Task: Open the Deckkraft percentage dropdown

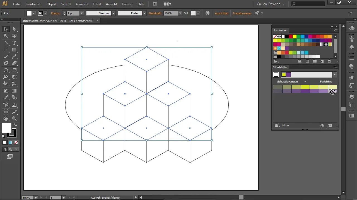Action: click(x=180, y=13)
